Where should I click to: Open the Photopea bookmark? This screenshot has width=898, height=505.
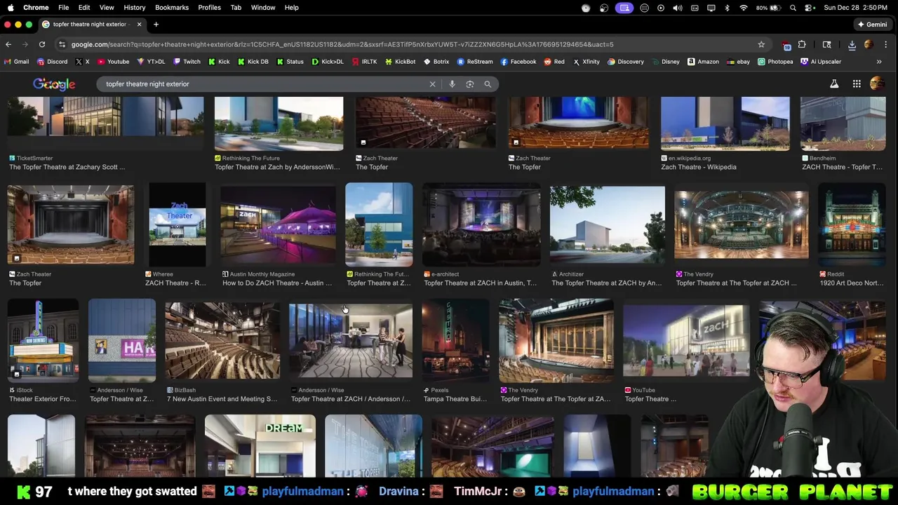point(775,62)
